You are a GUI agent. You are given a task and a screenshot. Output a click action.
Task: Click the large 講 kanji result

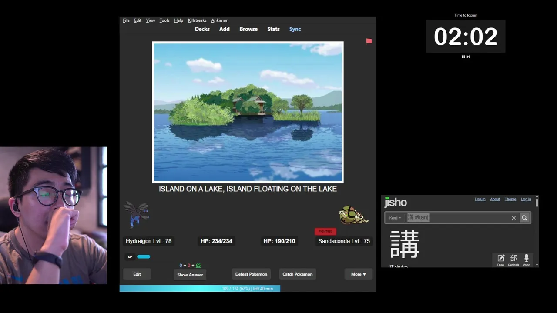[x=405, y=244]
